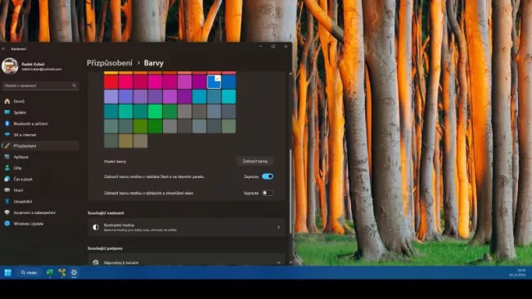Turn off accent color on Start and taskbar
This screenshot has height=299, width=532.
tap(268, 176)
